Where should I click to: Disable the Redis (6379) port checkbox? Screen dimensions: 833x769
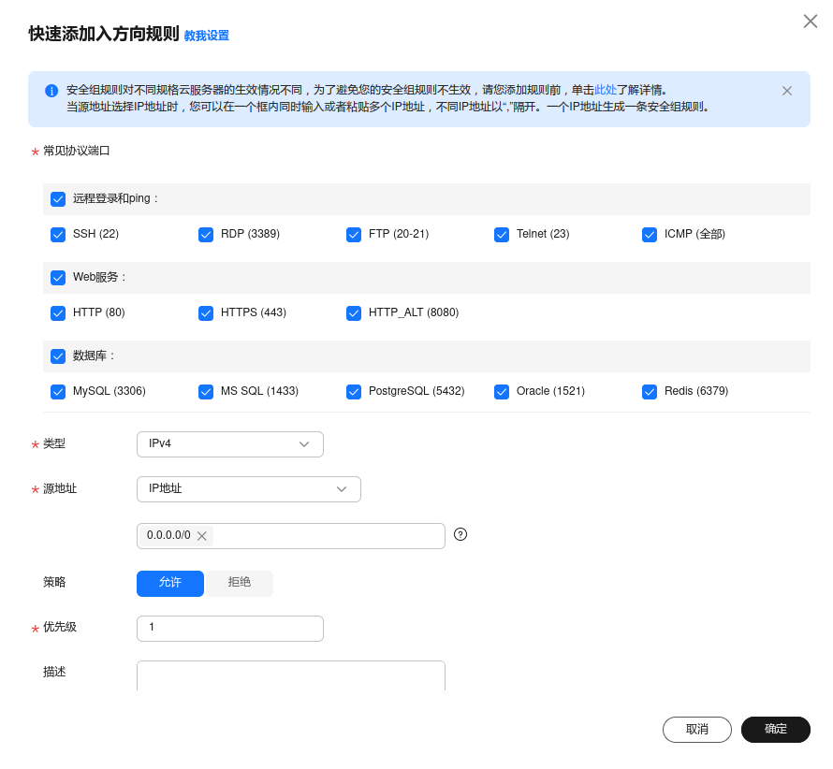pyautogui.click(x=650, y=391)
